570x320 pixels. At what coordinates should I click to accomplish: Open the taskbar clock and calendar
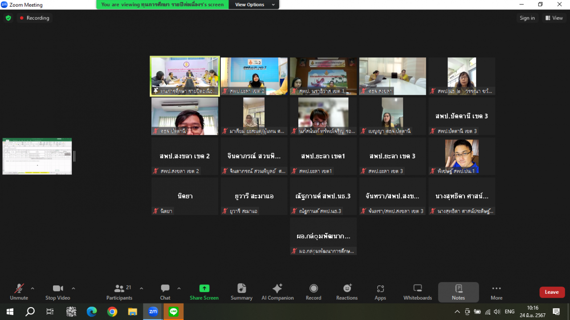pyautogui.click(x=533, y=312)
